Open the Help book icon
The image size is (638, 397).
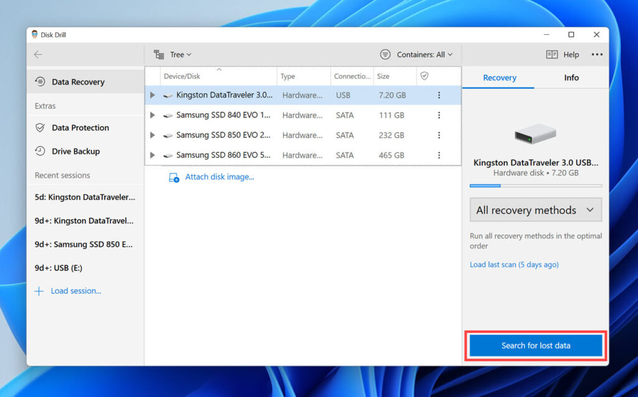click(551, 55)
